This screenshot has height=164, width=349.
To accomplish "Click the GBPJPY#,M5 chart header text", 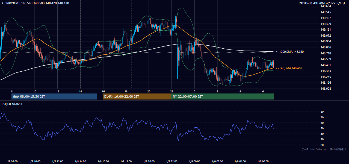I will 36,3.
